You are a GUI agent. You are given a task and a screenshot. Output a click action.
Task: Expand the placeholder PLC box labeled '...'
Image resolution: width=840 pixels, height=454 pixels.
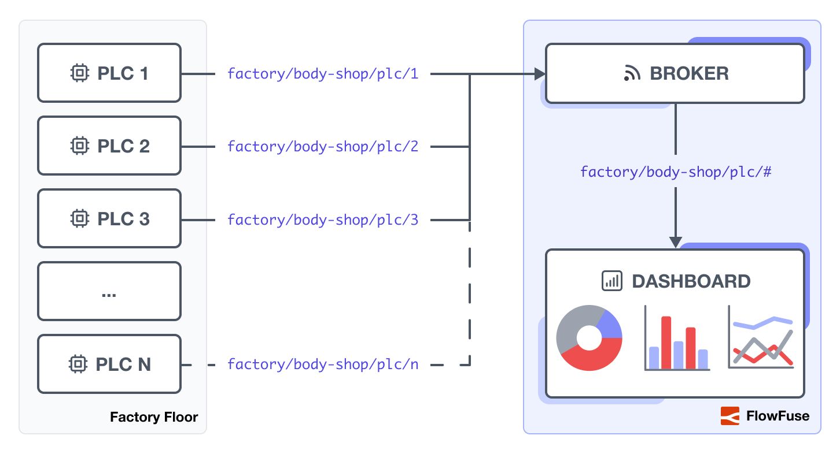[109, 291]
